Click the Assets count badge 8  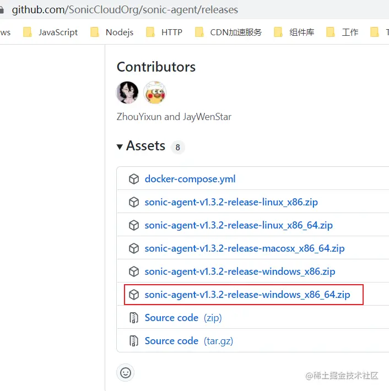pyautogui.click(x=177, y=147)
